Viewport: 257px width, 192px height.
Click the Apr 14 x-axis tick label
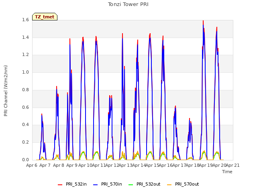click(139, 165)
